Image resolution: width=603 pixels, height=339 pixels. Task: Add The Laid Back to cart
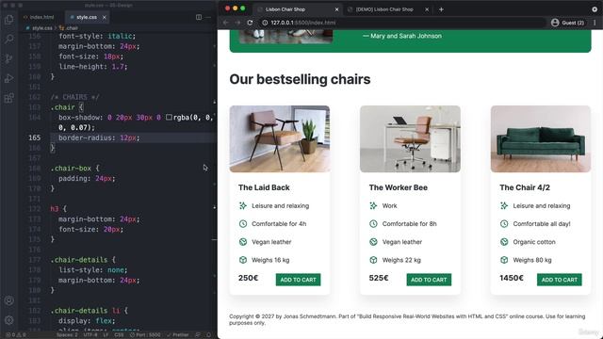click(x=298, y=280)
